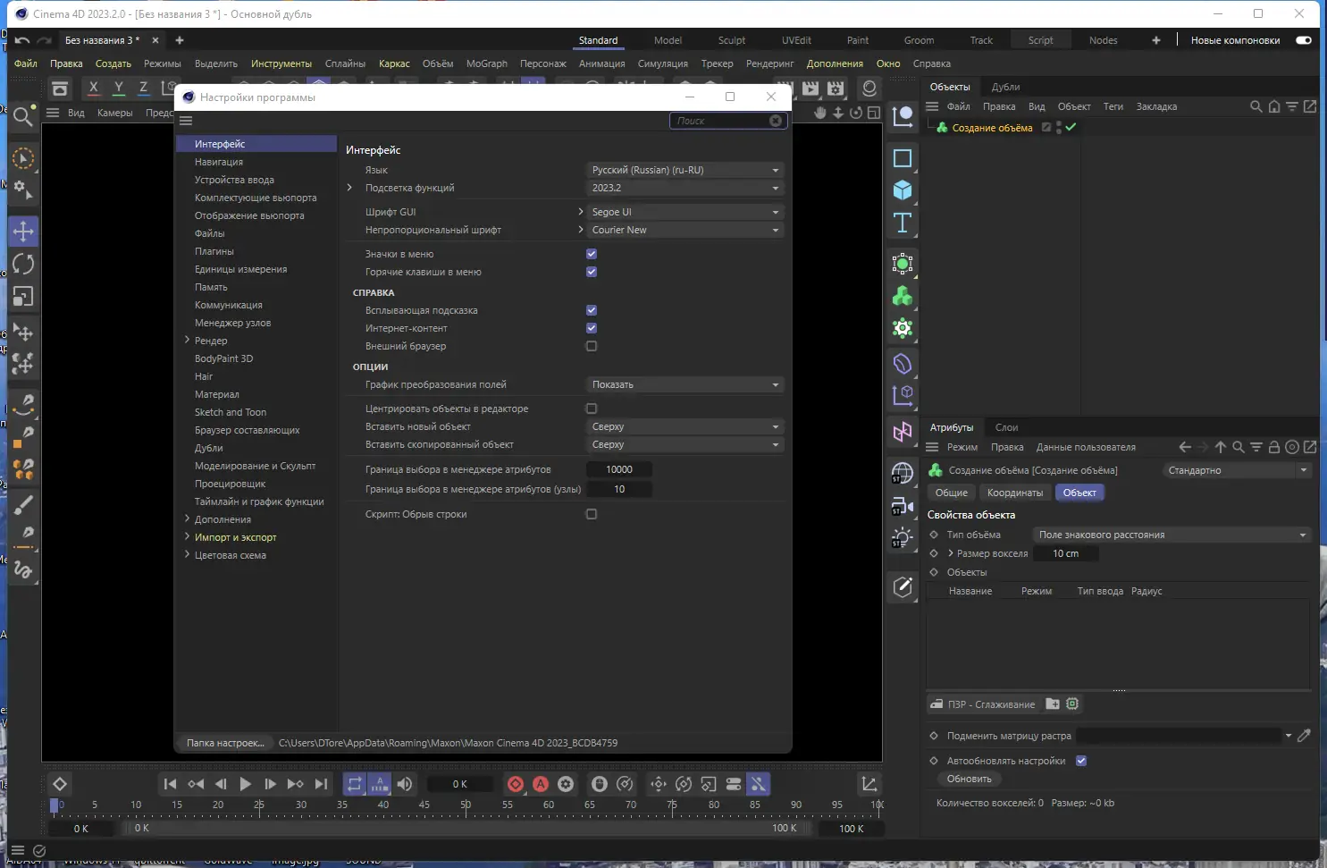Select 'Единицы измерения' preferences category
The height and width of the screenshot is (868, 1327).
coord(241,269)
